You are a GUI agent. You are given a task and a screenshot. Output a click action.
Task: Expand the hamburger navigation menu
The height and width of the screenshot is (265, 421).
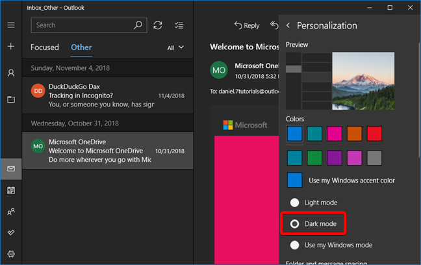(11, 25)
